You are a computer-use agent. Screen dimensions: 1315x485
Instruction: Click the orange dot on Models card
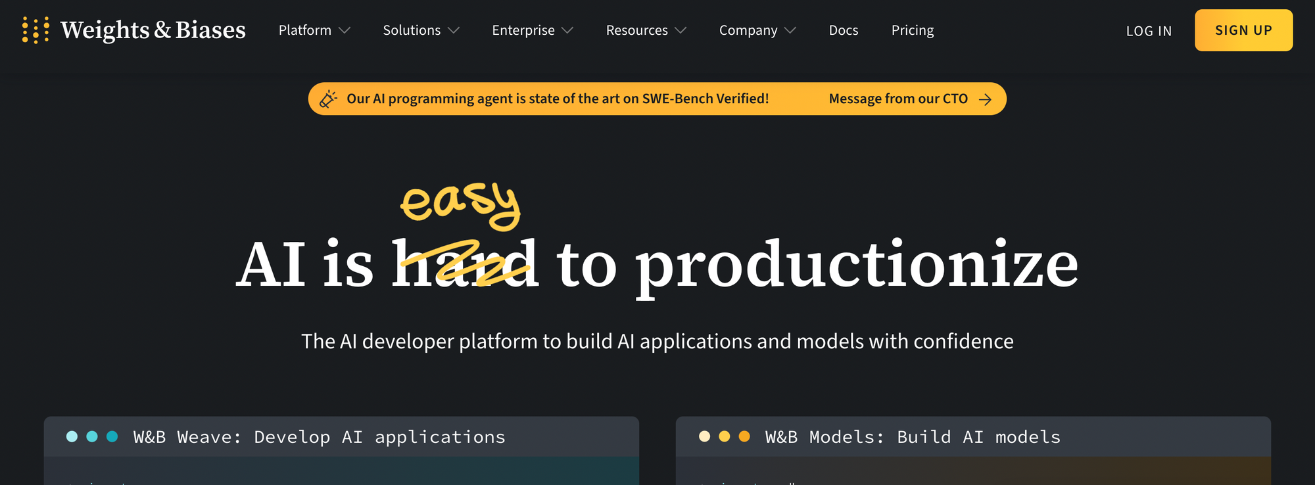(744, 436)
